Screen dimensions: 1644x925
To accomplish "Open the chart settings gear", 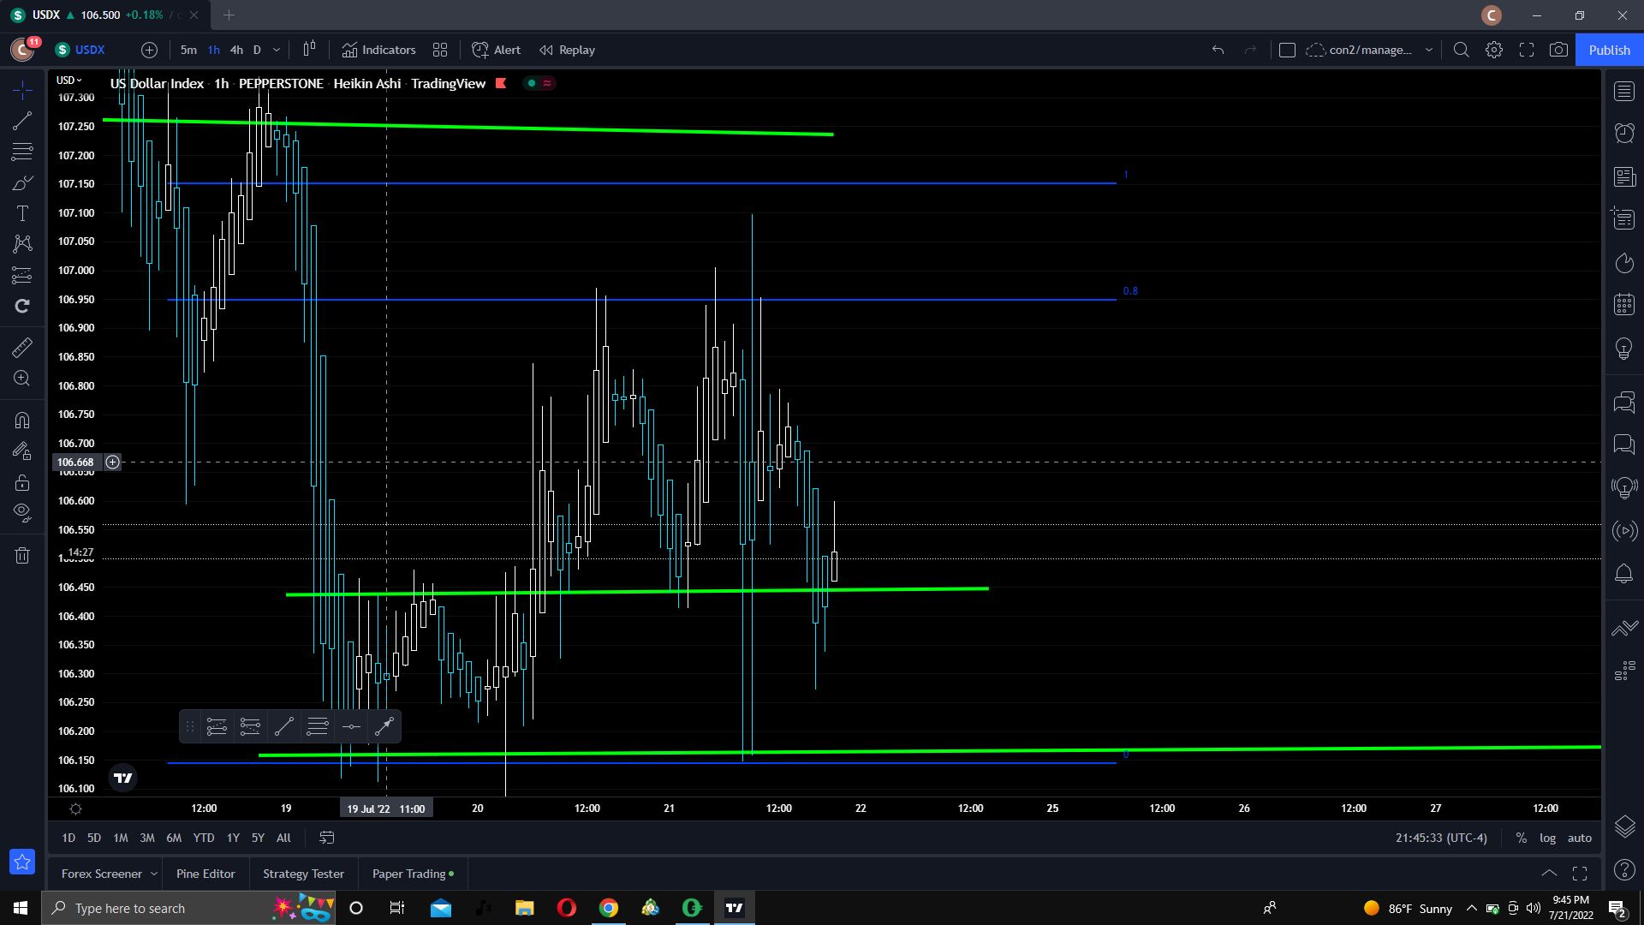I will tap(1494, 50).
